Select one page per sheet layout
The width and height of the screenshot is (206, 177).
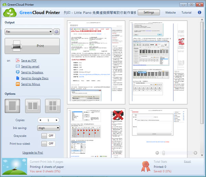click(x=12, y=106)
